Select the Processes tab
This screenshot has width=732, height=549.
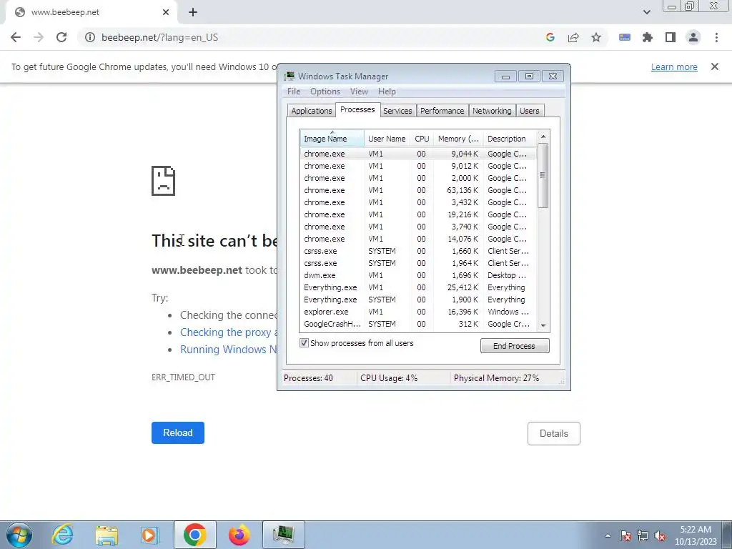point(357,109)
